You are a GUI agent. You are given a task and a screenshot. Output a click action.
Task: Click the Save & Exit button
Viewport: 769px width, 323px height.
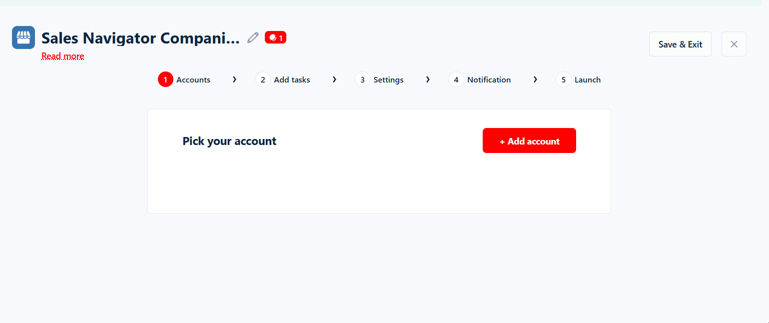tap(680, 44)
